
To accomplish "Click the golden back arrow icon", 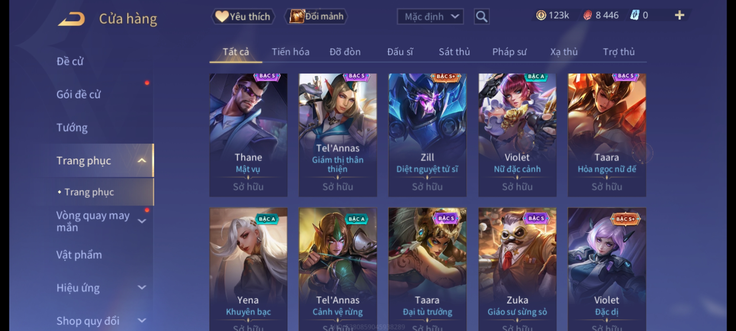I will (71, 19).
